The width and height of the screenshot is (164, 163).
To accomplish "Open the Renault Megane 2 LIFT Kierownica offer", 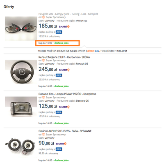I will tap(64, 57).
